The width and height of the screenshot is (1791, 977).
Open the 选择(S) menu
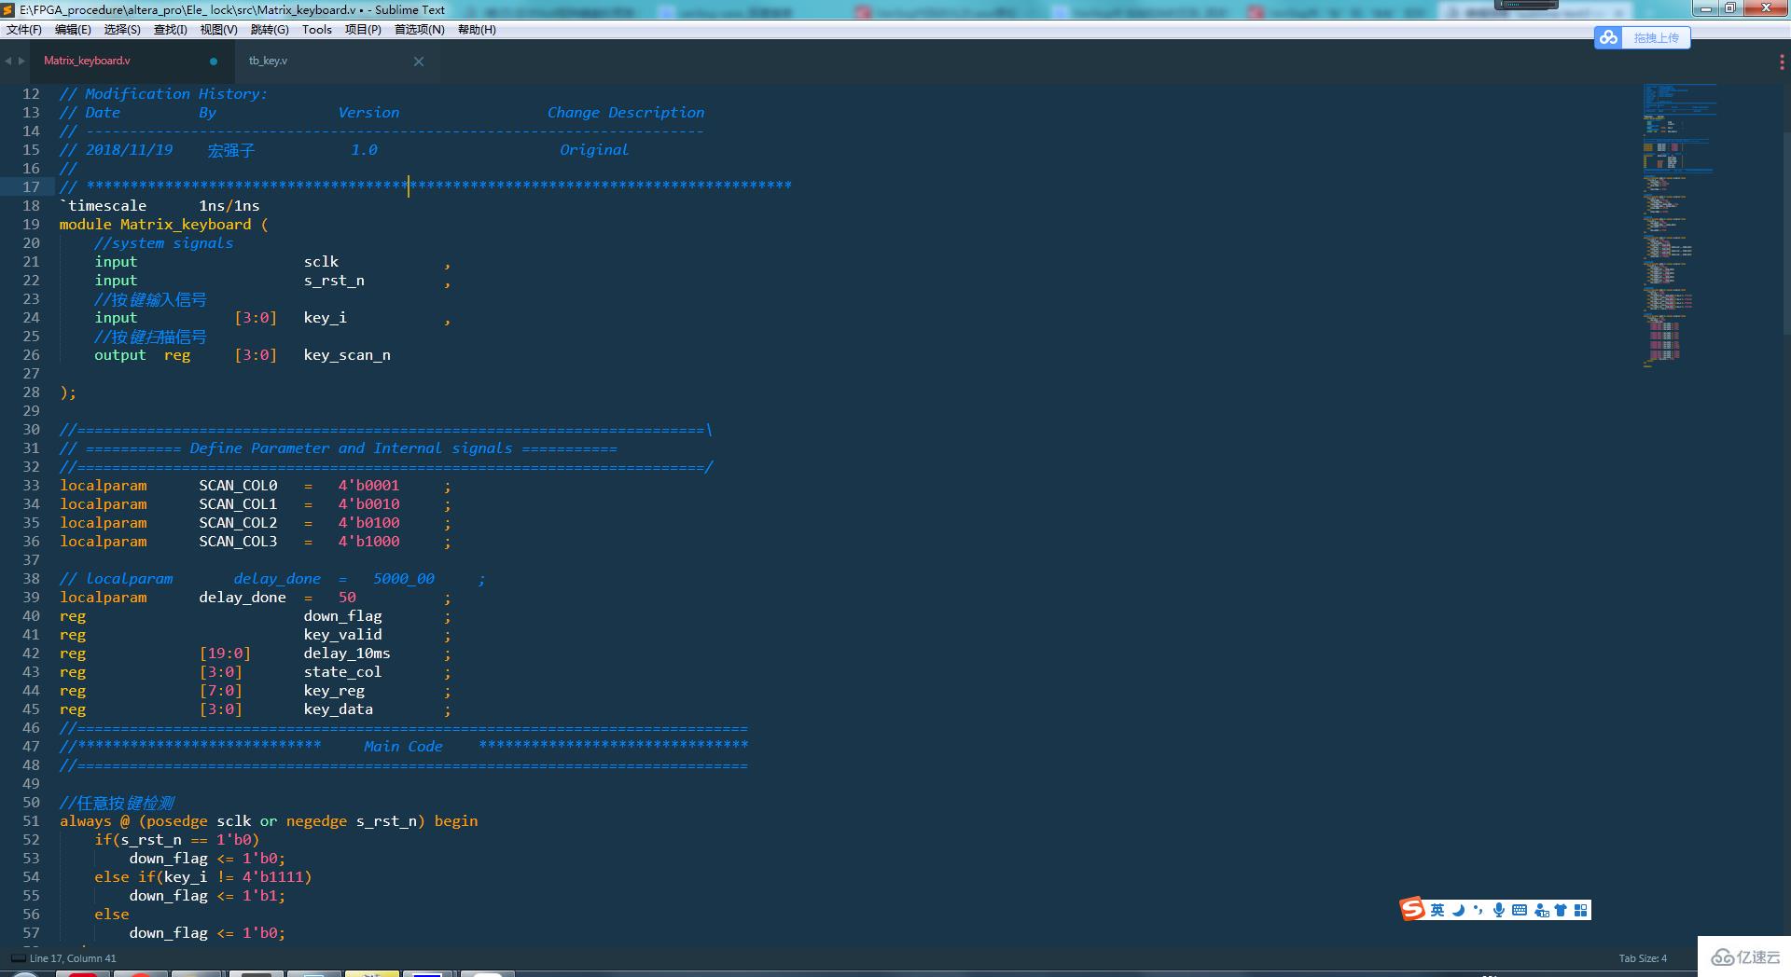tap(122, 29)
